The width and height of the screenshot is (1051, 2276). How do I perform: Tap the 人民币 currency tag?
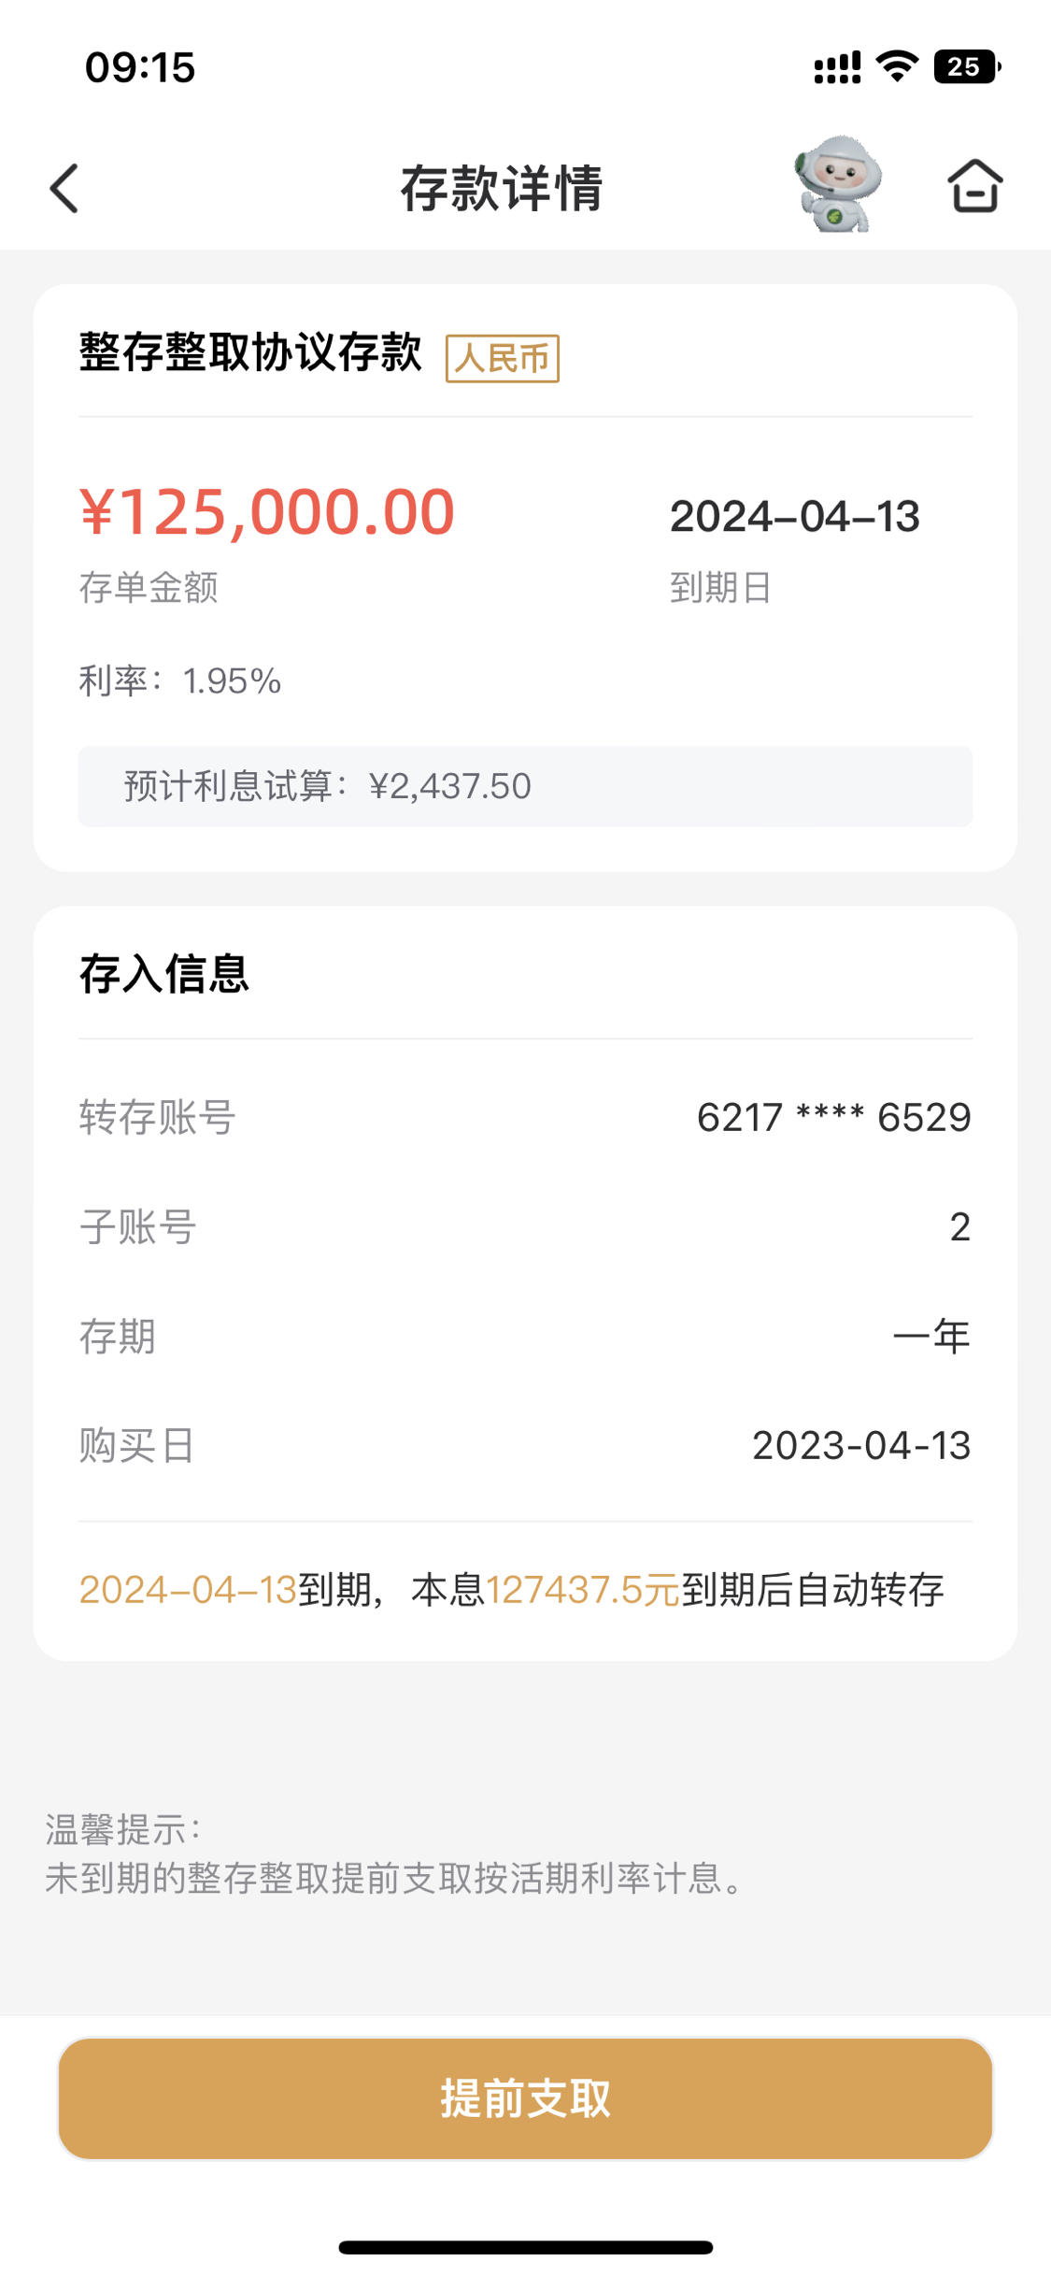[x=503, y=358]
